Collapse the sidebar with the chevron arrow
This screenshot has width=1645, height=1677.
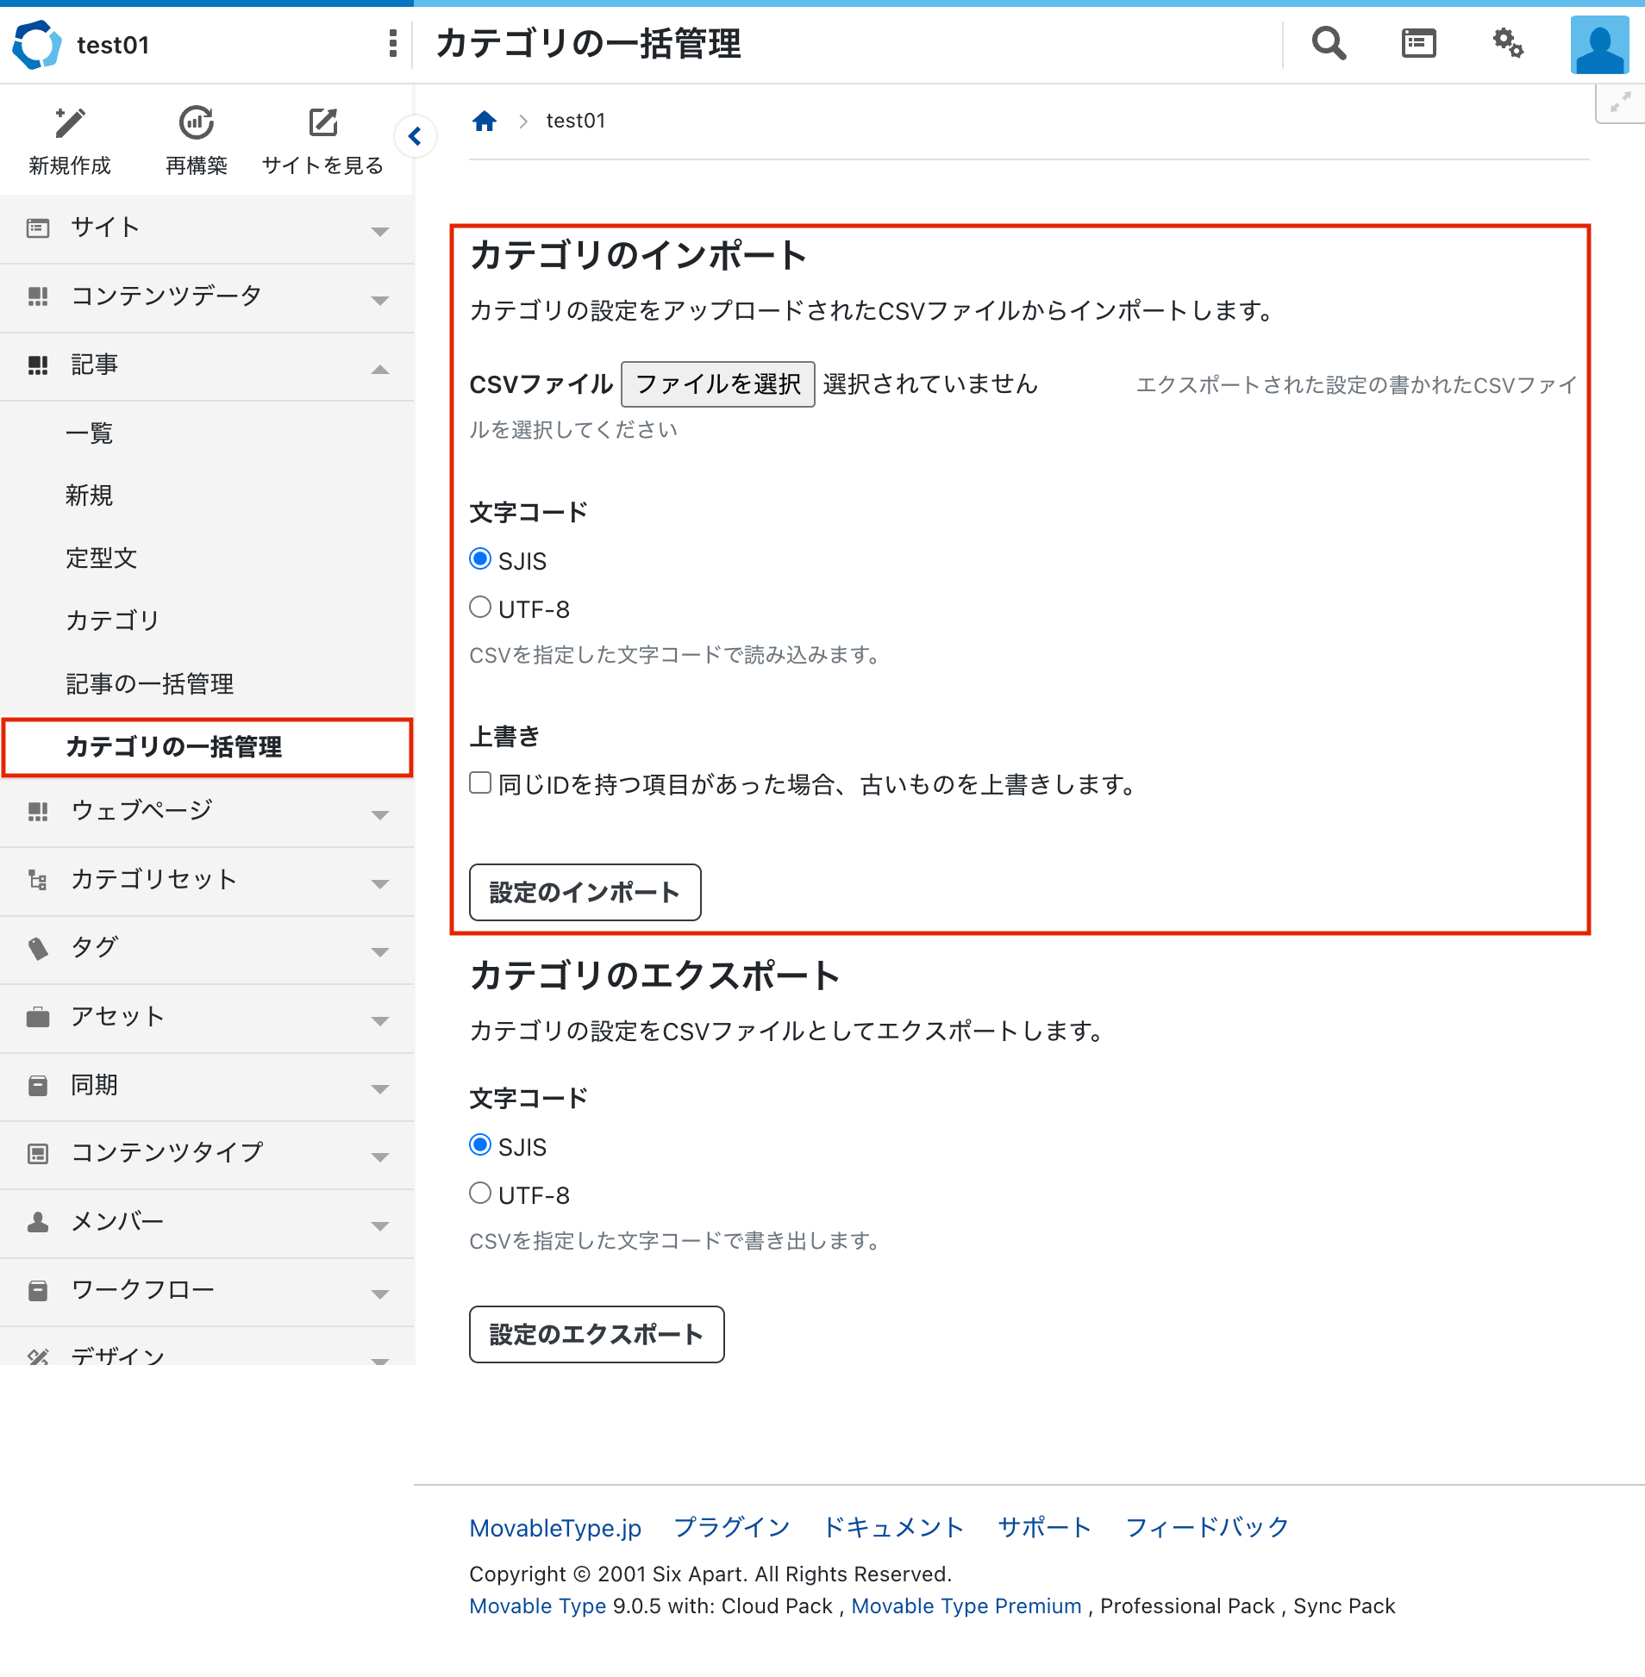(416, 136)
